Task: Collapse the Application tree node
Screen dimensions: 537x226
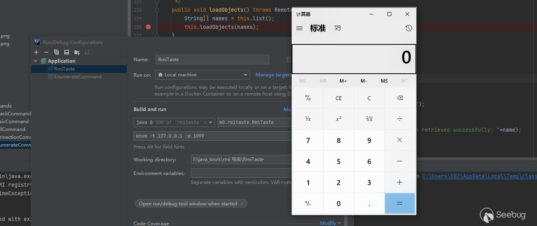Action: [x=36, y=61]
